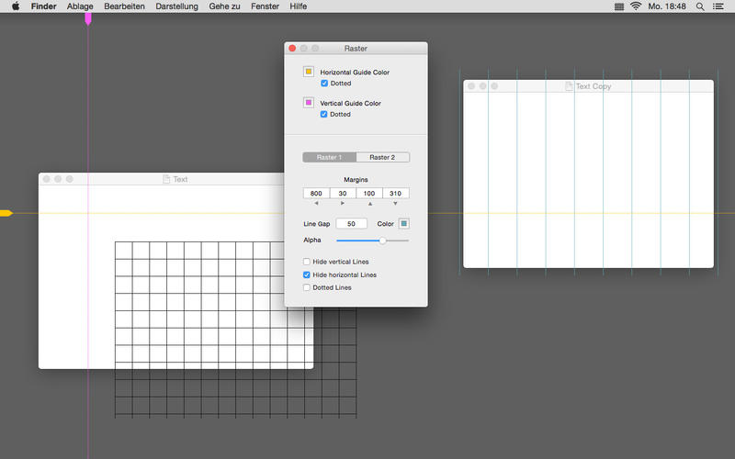The image size is (735, 459).
Task: Open the Wi-Fi status menu
Action: [636, 6]
